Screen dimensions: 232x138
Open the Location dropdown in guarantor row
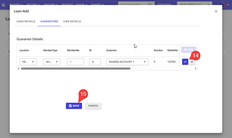click(x=28, y=62)
